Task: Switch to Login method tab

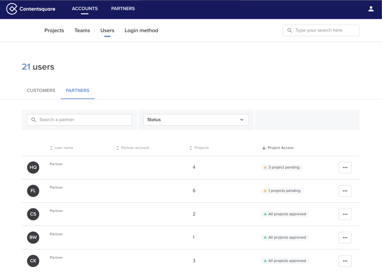Action: pos(141,30)
